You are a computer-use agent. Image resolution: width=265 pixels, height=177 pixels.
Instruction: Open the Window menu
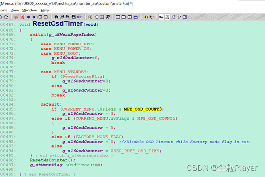click(30, 11)
